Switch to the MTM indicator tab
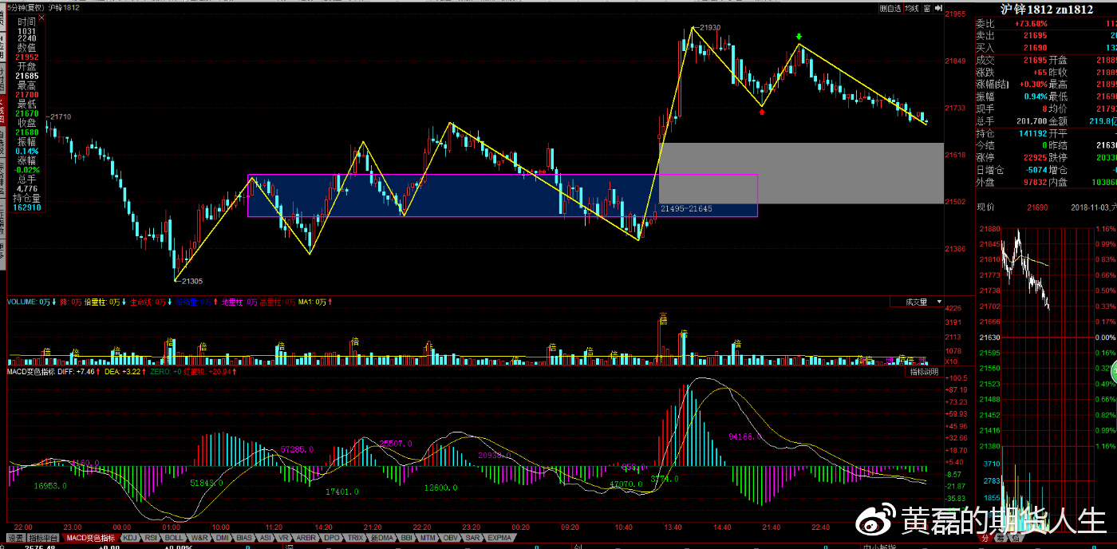This screenshot has width=1117, height=549. pyautogui.click(x=428, y=538)
